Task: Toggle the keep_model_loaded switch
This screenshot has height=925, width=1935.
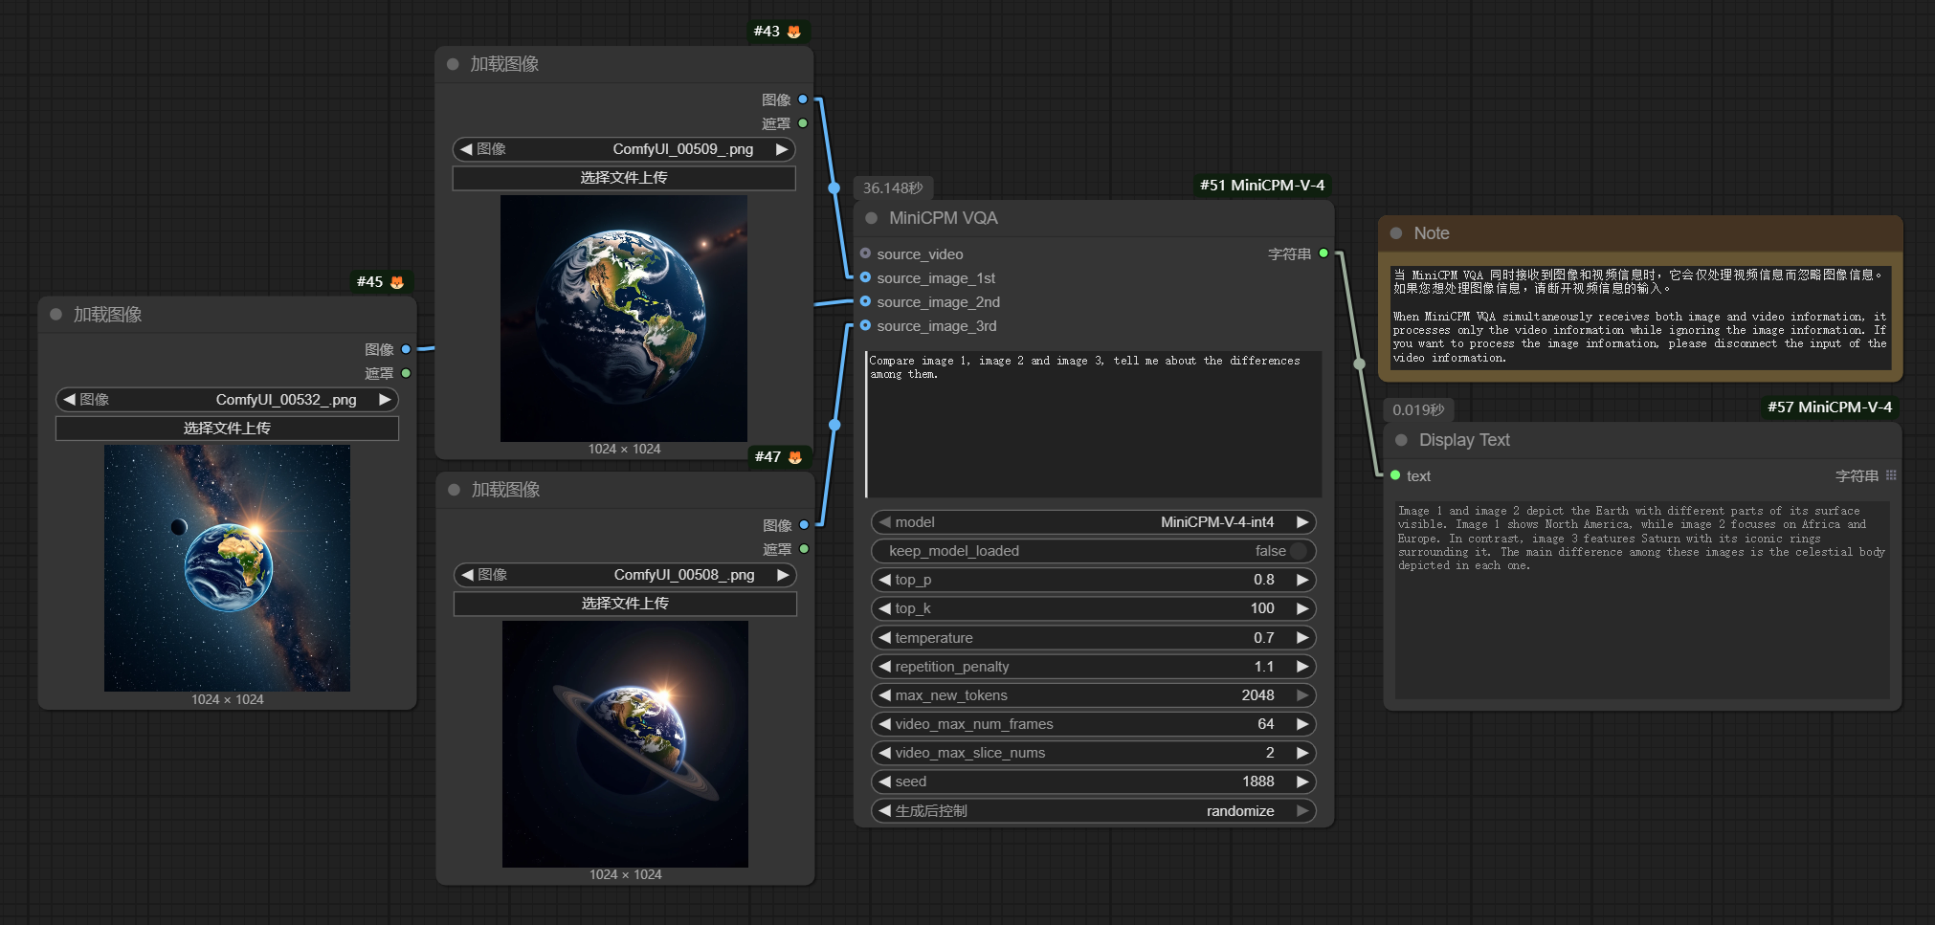Action: click(x=1298, y=551)
